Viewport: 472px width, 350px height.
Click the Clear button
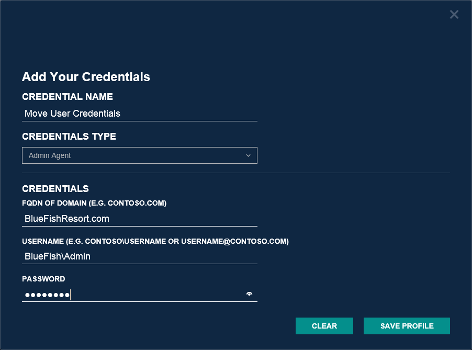324,326
